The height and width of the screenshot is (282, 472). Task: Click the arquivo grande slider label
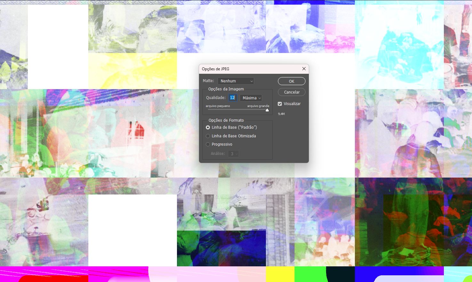pos(258,106)
